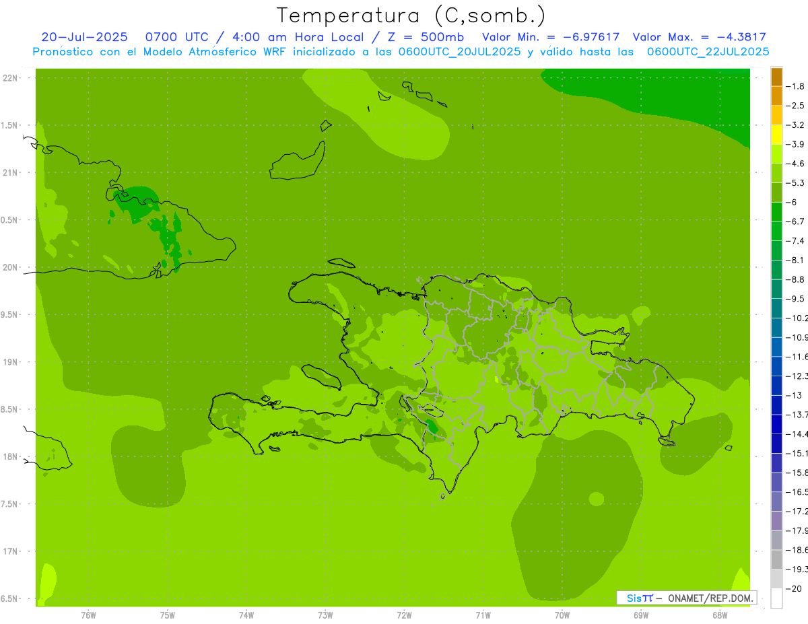Pick the yellow swatch between -3.2 and -3.9

click(776, 135)
